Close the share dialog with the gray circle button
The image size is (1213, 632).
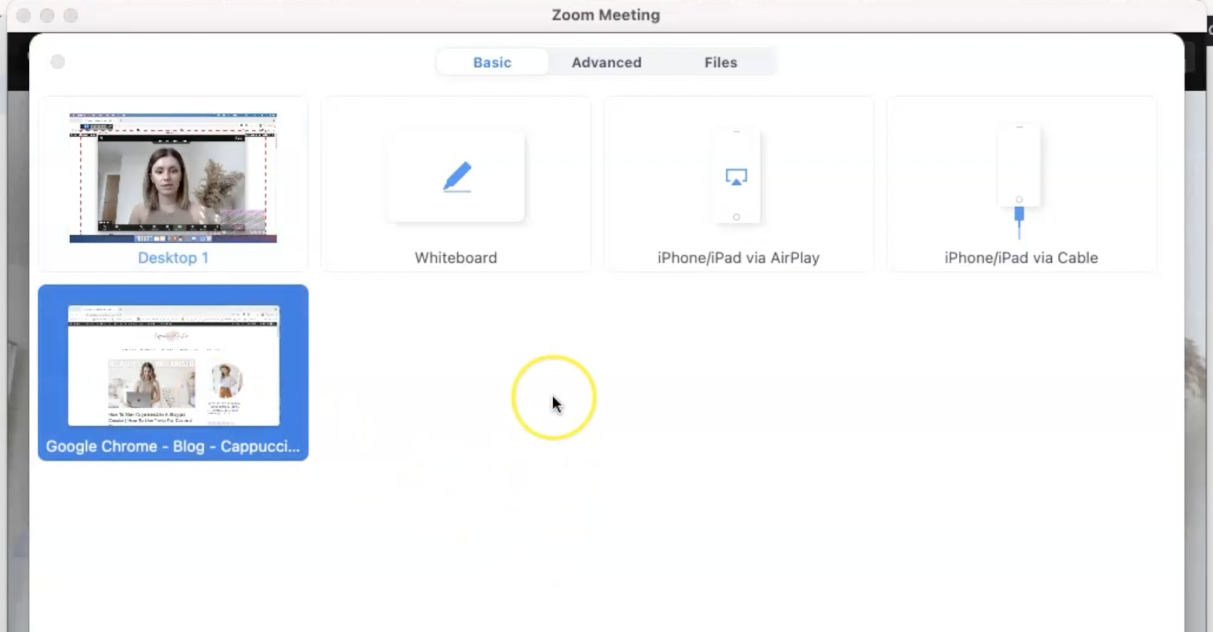(58, 62)
